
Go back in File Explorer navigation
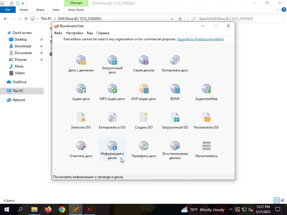5,19
